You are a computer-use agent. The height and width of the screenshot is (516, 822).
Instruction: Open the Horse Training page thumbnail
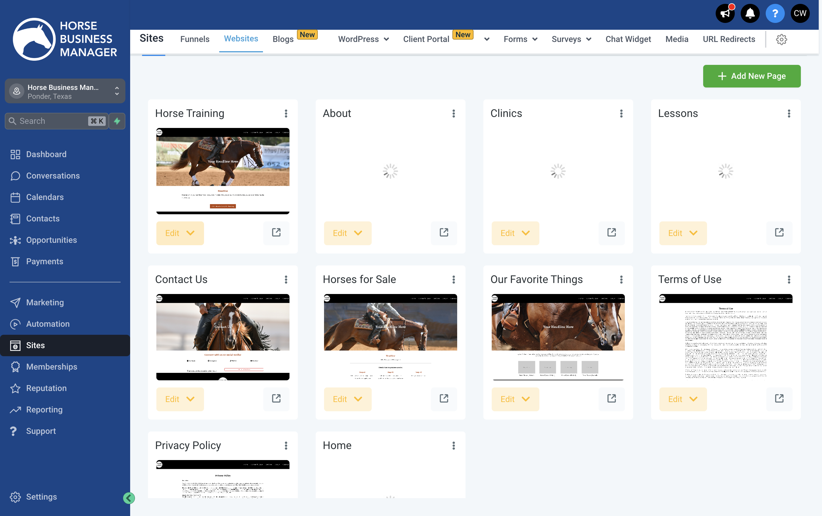click(222, 171)
